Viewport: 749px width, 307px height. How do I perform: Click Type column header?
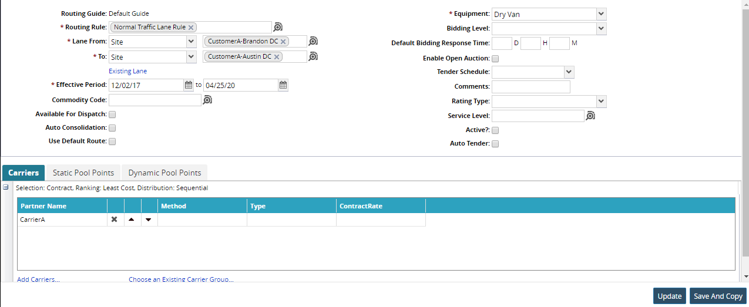click(x=291, y=206)
